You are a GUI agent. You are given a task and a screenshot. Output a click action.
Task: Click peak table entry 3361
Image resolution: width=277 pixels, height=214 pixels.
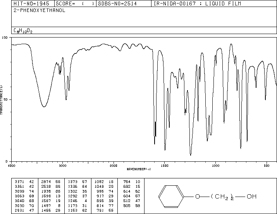pos(19,186)
